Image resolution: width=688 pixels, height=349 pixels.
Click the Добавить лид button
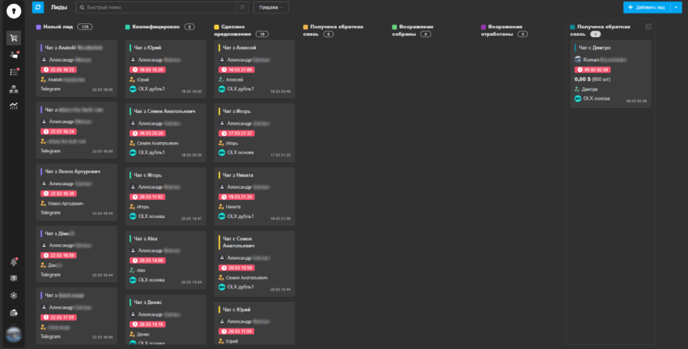point(646,7)
